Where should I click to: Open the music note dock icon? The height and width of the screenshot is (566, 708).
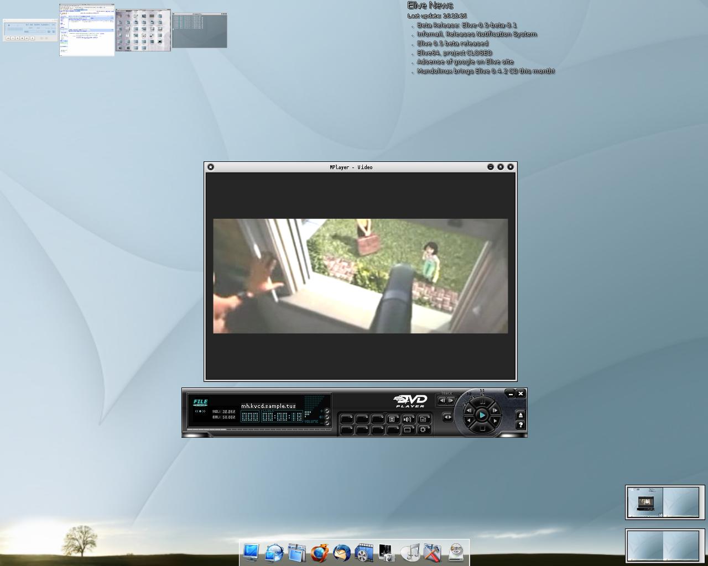tap(410, 552)
